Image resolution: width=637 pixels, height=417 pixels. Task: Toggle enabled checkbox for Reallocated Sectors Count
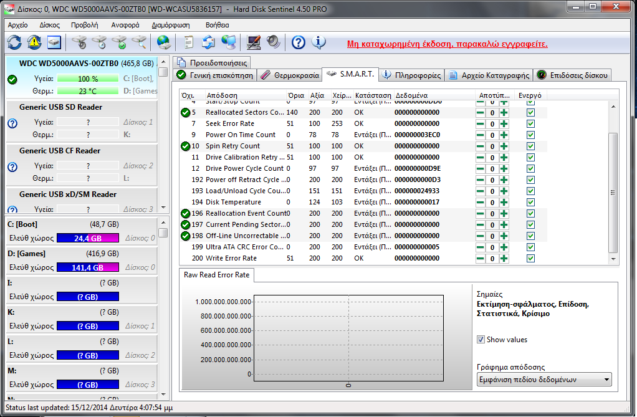click(x=530, y=113)
